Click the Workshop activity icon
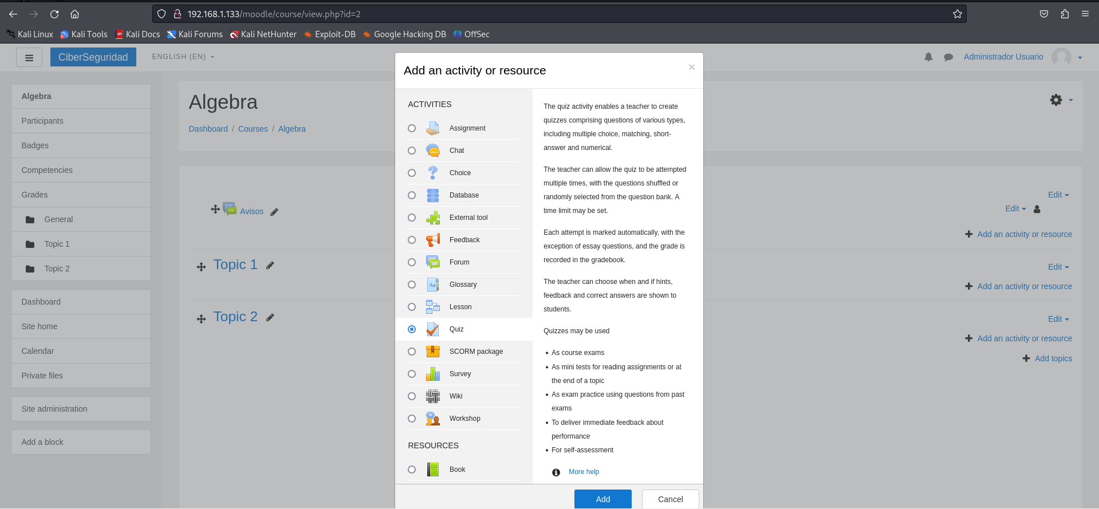This screenshot has width=1099, height=509. (x=432, y=419)
